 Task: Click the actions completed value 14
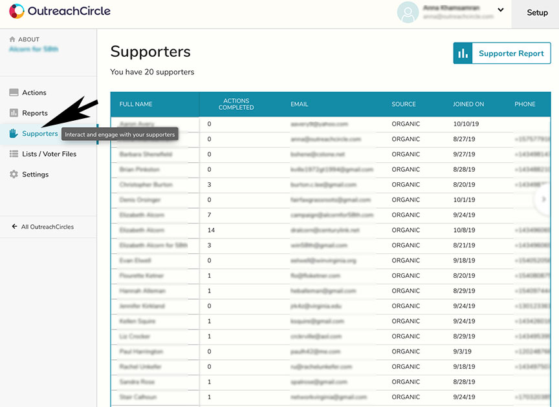211,230
